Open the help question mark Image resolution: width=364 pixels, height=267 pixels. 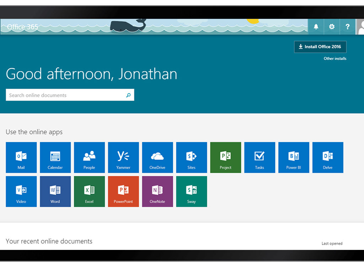tap(348, 27)
